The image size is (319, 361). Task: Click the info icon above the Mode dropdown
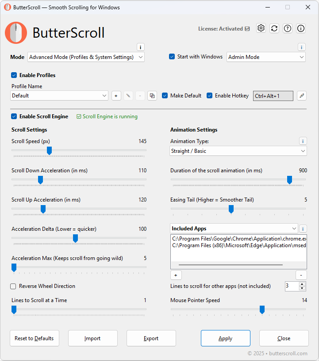(140, 47)
